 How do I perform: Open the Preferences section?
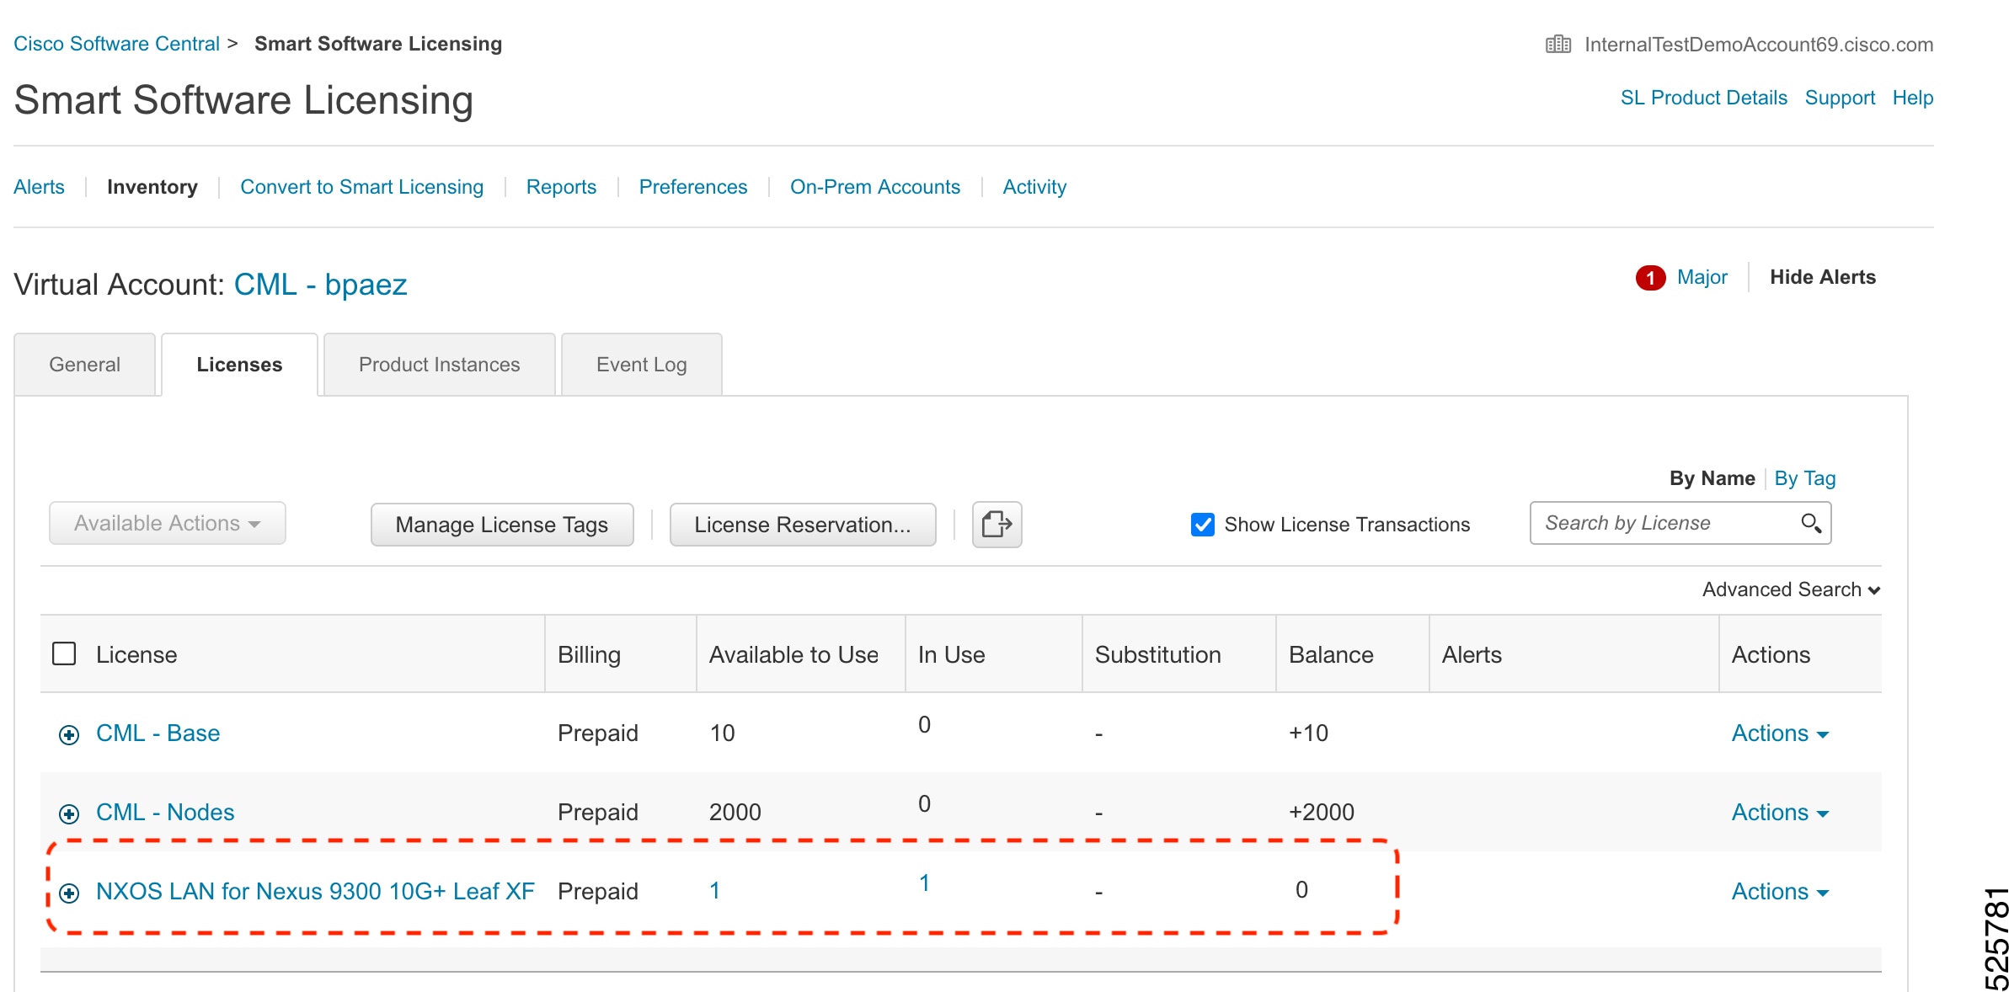tap(693, 187)
